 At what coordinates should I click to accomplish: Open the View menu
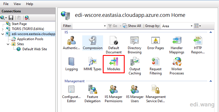click(17, 4)
